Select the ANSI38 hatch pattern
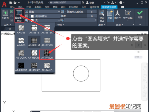Screen dimensions: 149x112 (21, 29)
